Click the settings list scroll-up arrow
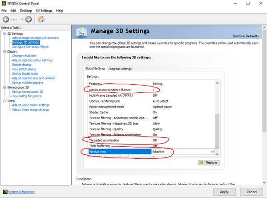The height and width of the screenshot is (198, 267). [x=217, y=83]
